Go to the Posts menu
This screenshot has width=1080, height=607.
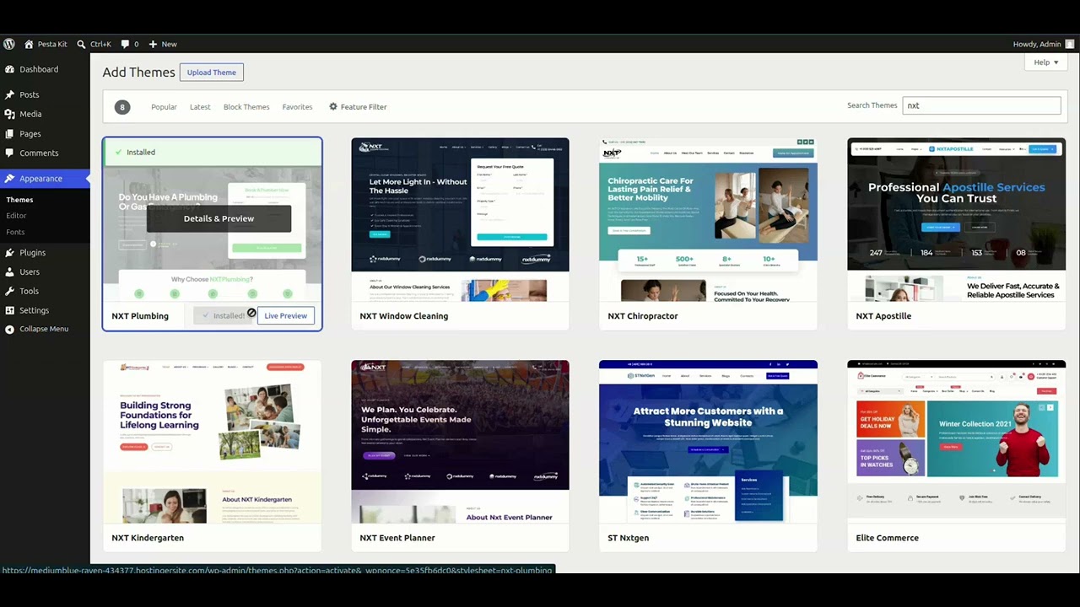30,94
